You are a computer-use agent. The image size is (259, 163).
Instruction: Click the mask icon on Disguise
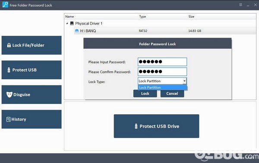[x=9, y=94]
